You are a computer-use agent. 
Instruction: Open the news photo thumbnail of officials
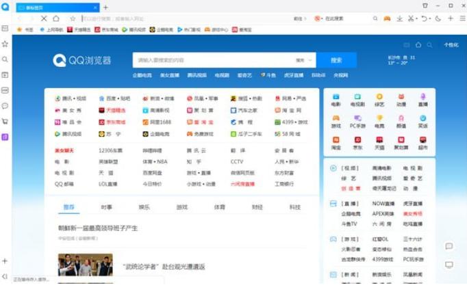point(86,264)
